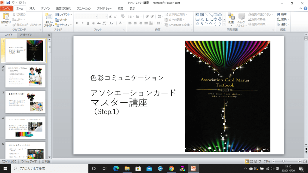The image size is (308, 173).
Task: Open the Insert (挿入) ribbon tab
Action: 32,8
